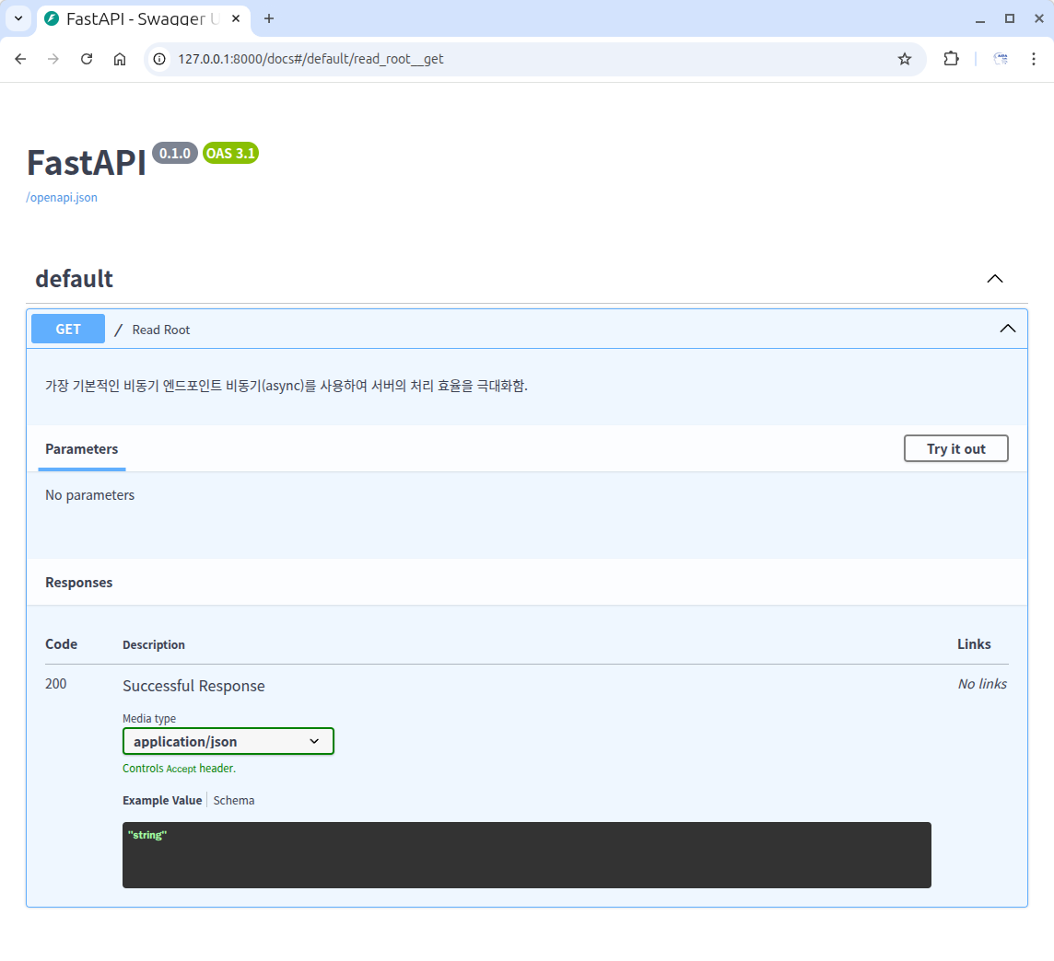Click the blue GET method badge
Screen dimensions: 1054x961
tap(68, 329)
